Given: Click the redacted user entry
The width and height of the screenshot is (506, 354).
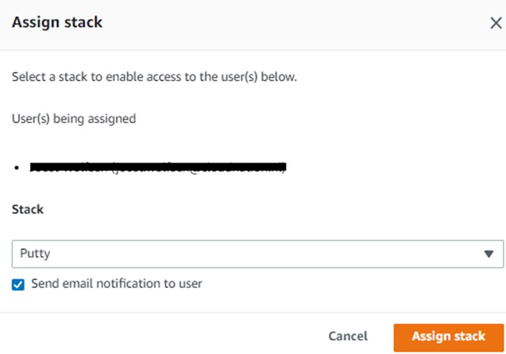Looking at the screenshot, I should pyautogui.click(x=158, y=167).
